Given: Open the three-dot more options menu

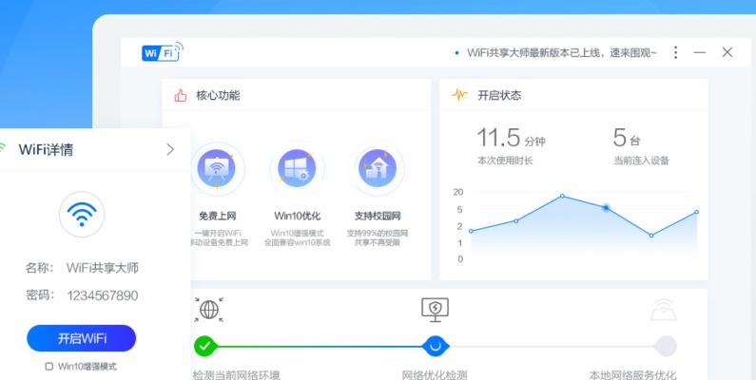Looking at the screenshot, I should click(675, 52).
